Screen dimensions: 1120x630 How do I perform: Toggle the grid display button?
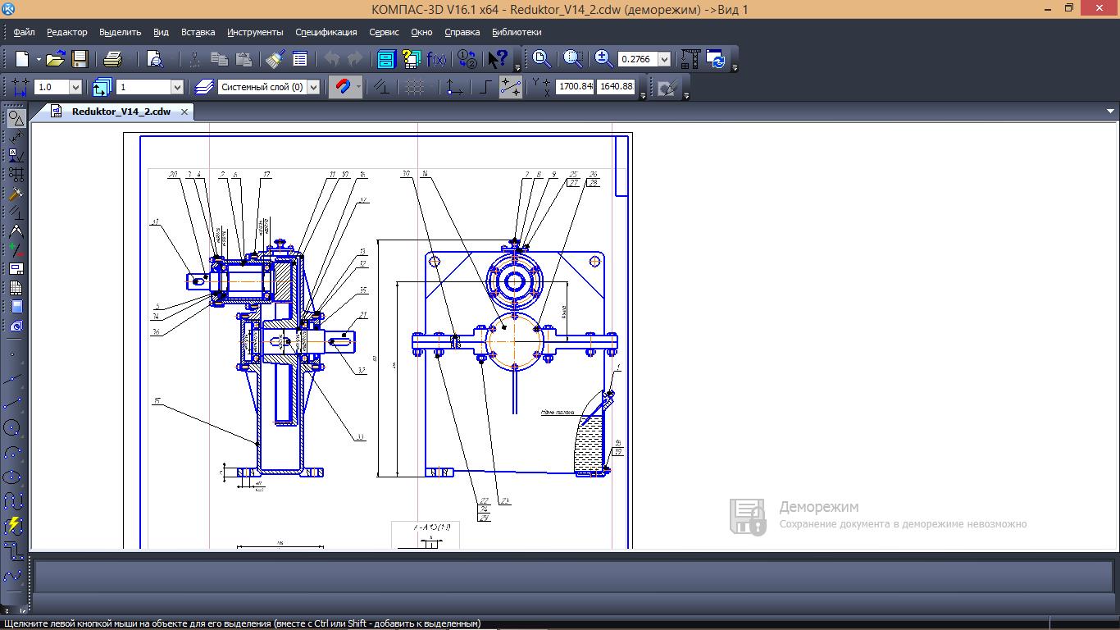(415, 87)
